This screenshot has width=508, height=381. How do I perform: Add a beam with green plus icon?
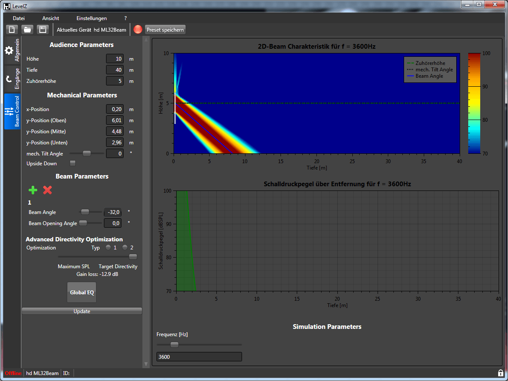33,190
